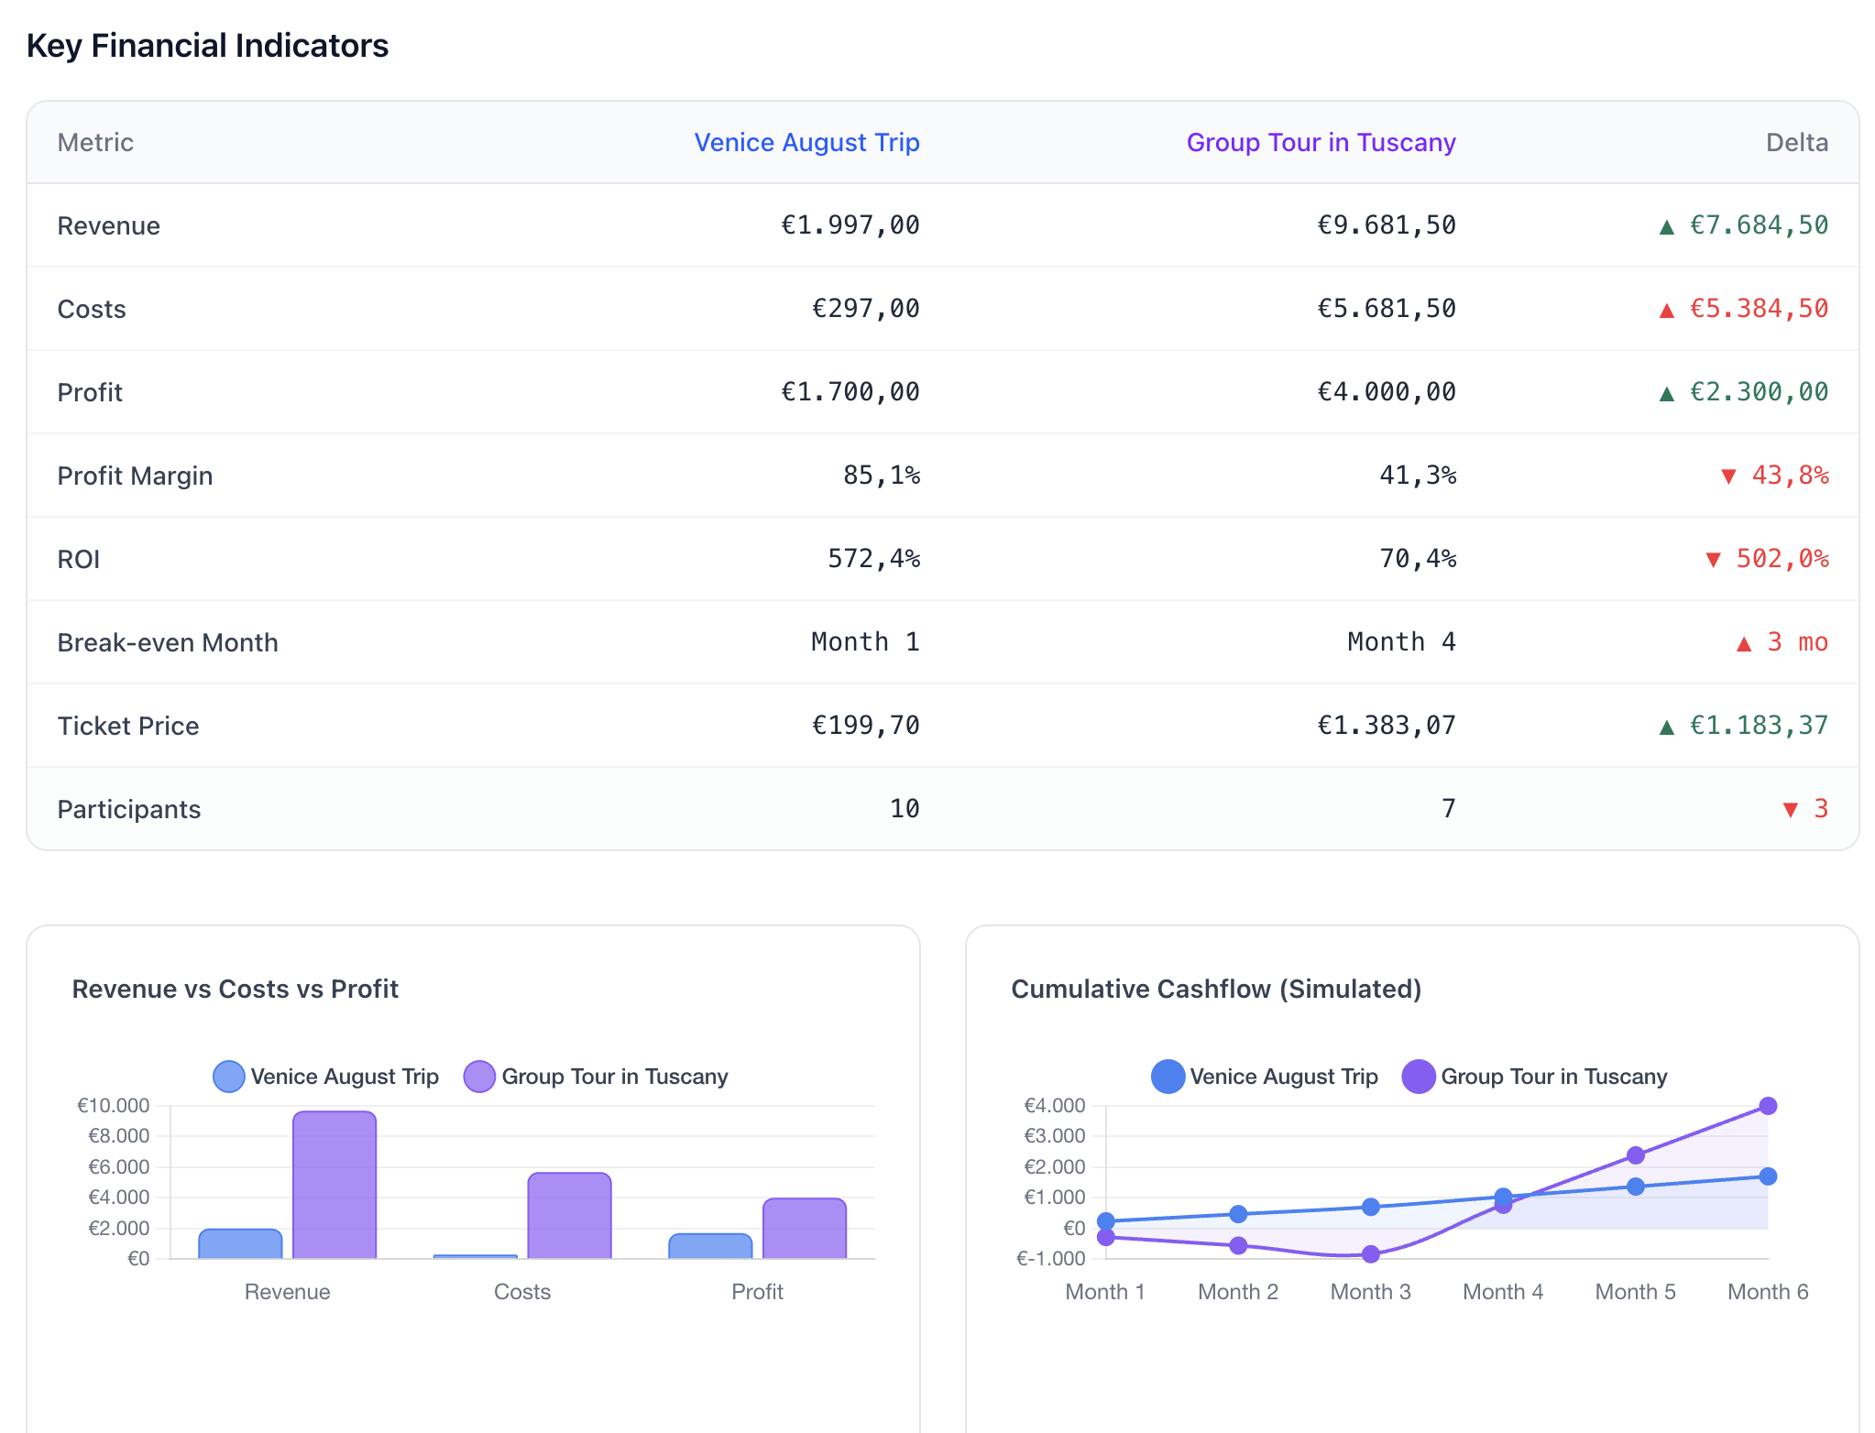Screen dimensions: 1875x1433
Task: Click the blue Profit bar in chart
Action: tap(710, 1246)
